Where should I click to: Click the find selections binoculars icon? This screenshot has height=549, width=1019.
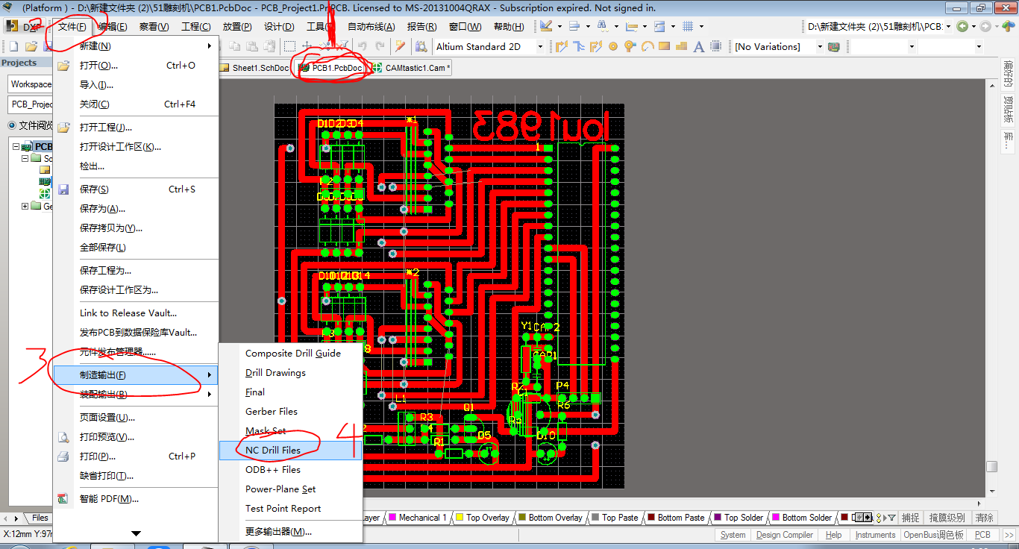tap(603, 26)
